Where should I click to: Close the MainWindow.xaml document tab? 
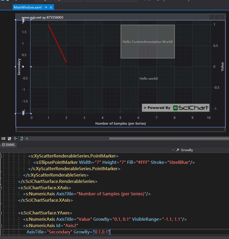[x=51, y=7]
